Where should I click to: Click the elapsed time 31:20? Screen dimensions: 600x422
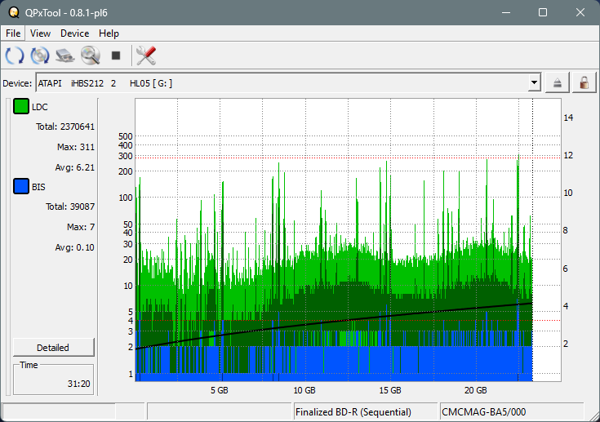pos(78,384)
